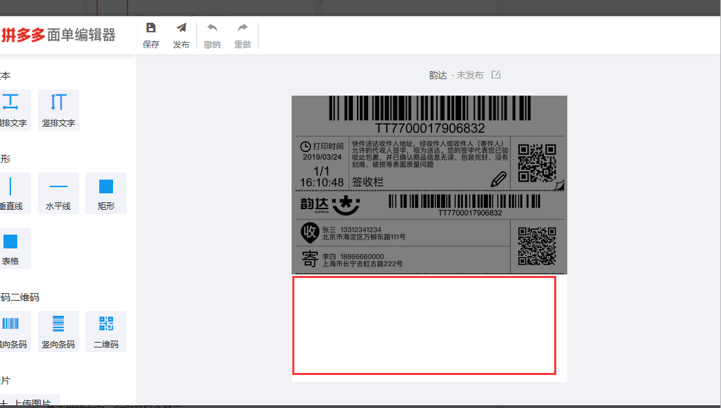The height and width of the screenshot is (408, 721).
Task: Click the 1/1 page count text
Action: (x=321, y=171)
